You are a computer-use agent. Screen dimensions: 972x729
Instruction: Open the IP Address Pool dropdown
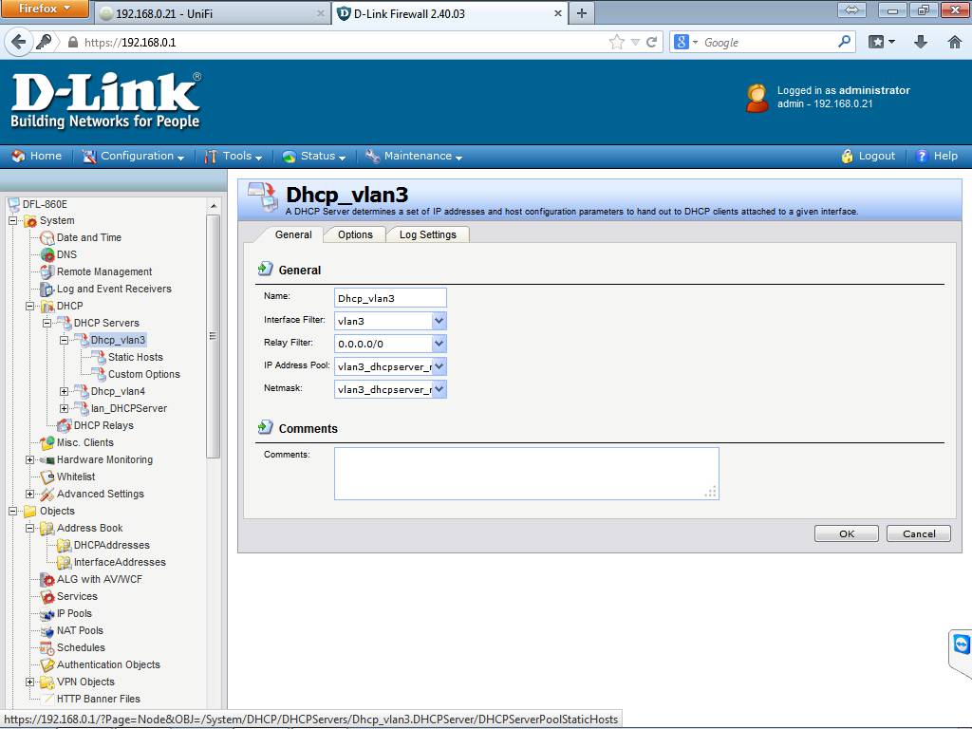(439, 367)
